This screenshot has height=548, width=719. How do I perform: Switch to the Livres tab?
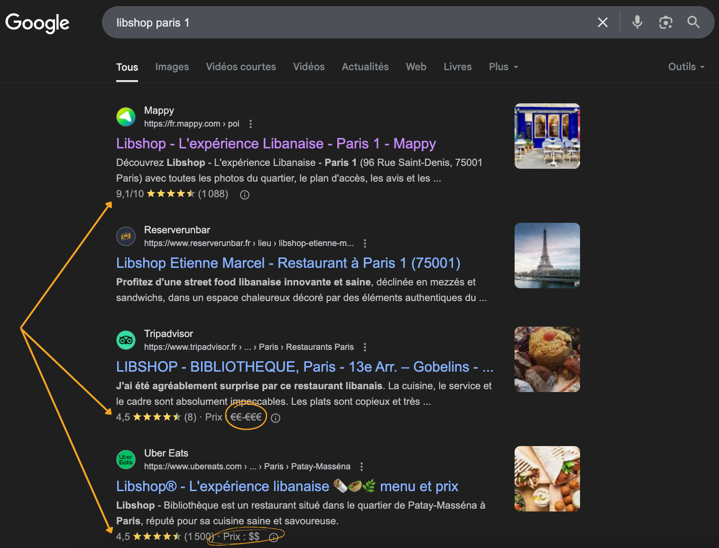(x=458, y=67)
